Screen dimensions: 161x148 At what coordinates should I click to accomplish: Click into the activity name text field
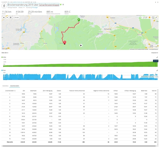click(33, 5)
